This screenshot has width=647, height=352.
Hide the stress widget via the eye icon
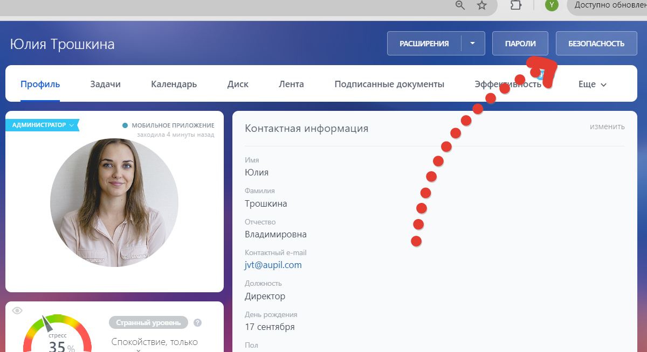click(x=18, y=310)
